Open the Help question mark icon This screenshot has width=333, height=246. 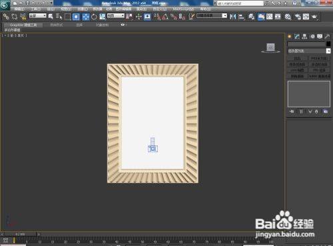[294, 3]
